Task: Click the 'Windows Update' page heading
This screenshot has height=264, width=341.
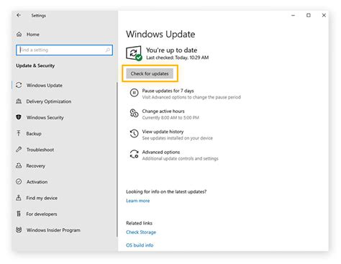Action: click(160, 34)
